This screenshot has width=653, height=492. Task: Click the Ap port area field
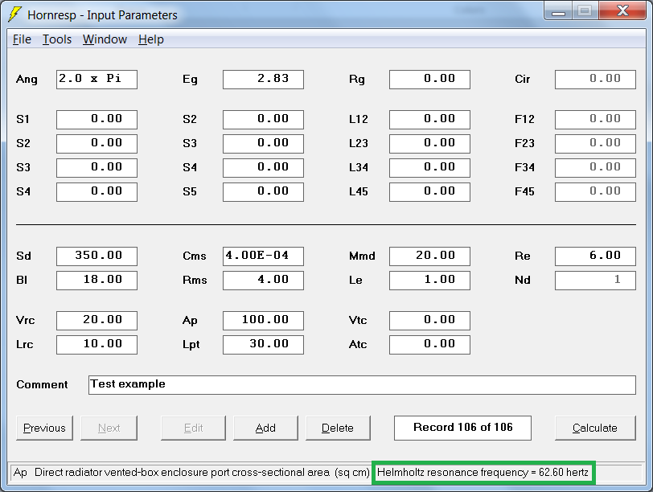click(x=263, y=321)
